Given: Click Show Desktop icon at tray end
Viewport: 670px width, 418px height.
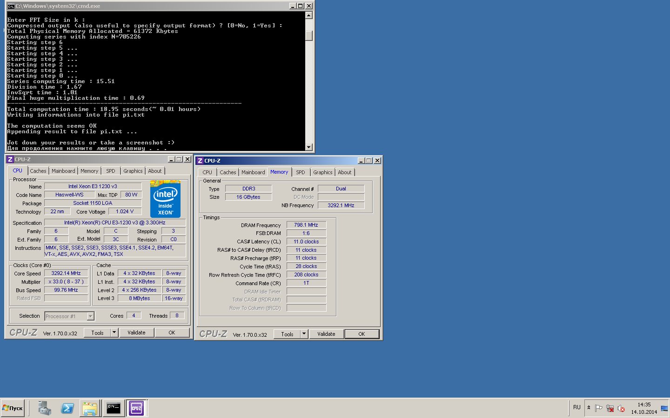Looking at the screenshot, I should [664, 408].
